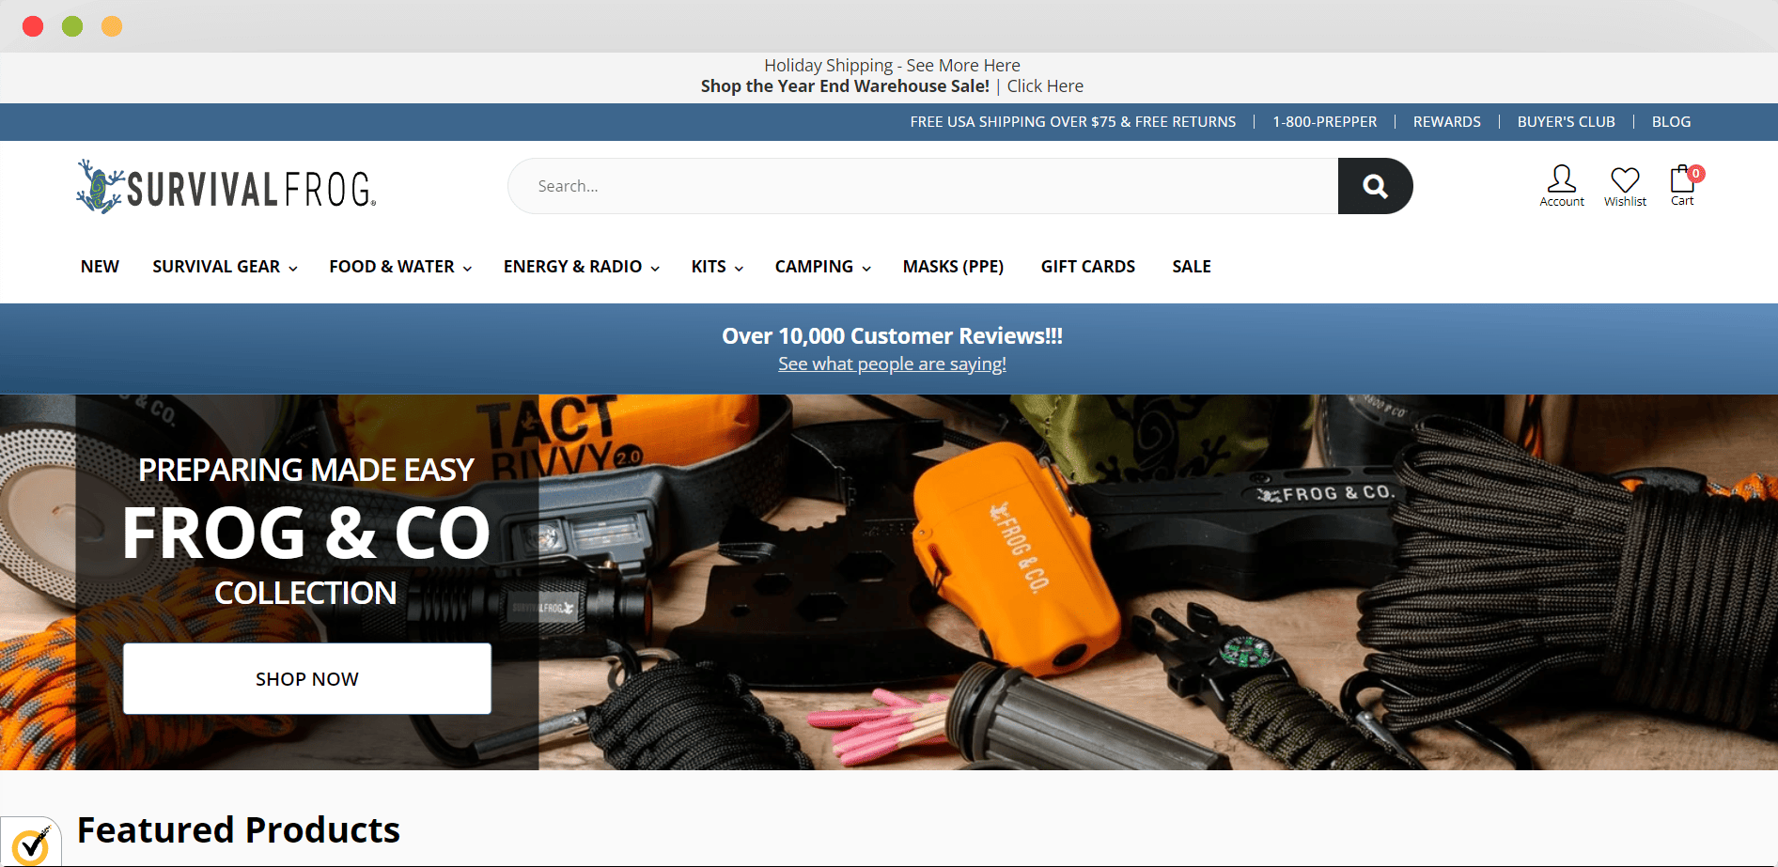
Task: Click the orange window dot
Action: click(x=112, y=26)
